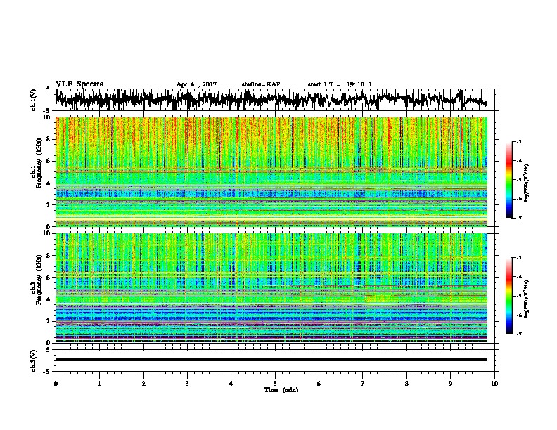Click the '-3' label on ch.2 color bar
This screenshot has width=557, height=430.
point(518,258)
